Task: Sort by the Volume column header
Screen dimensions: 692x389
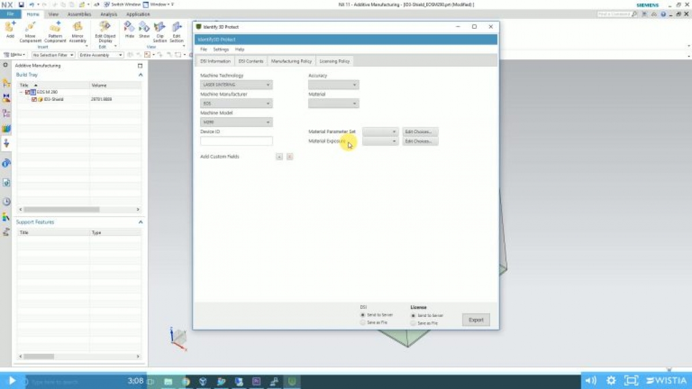Action: tap(115, 85)
